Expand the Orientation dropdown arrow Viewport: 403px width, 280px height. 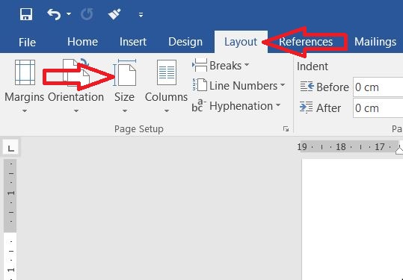[x=76, y=111]
